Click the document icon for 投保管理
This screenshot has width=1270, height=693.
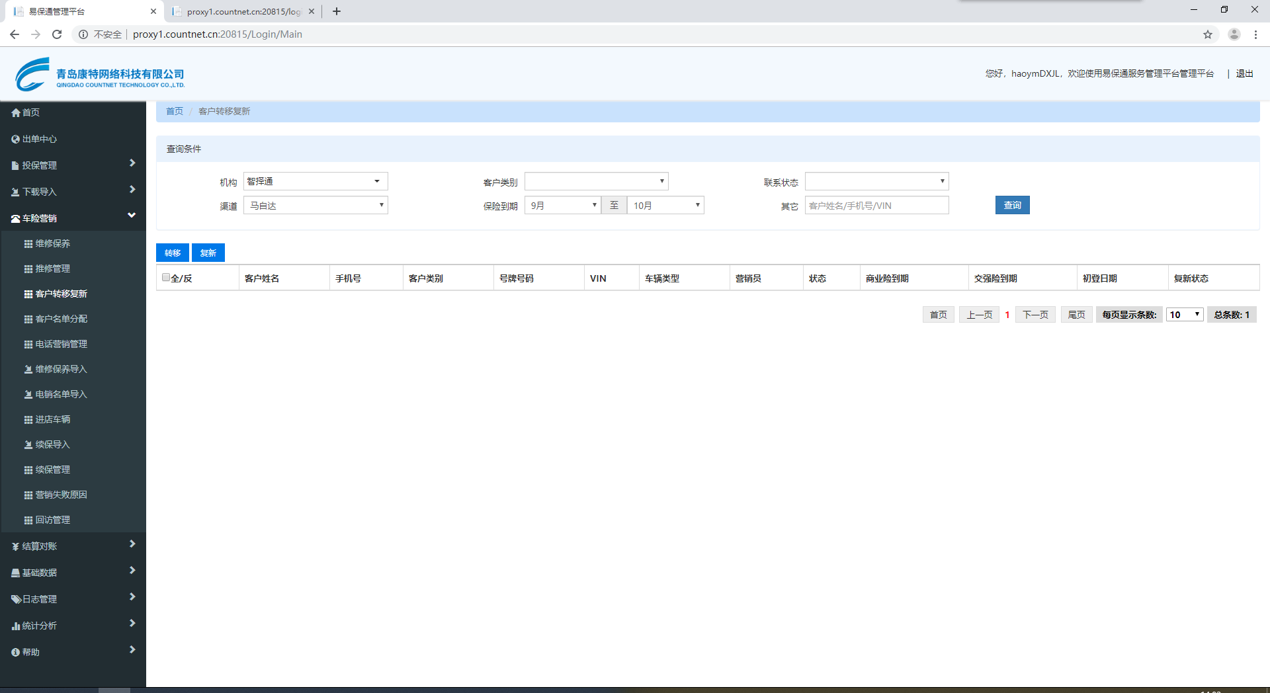click(16, 166)
